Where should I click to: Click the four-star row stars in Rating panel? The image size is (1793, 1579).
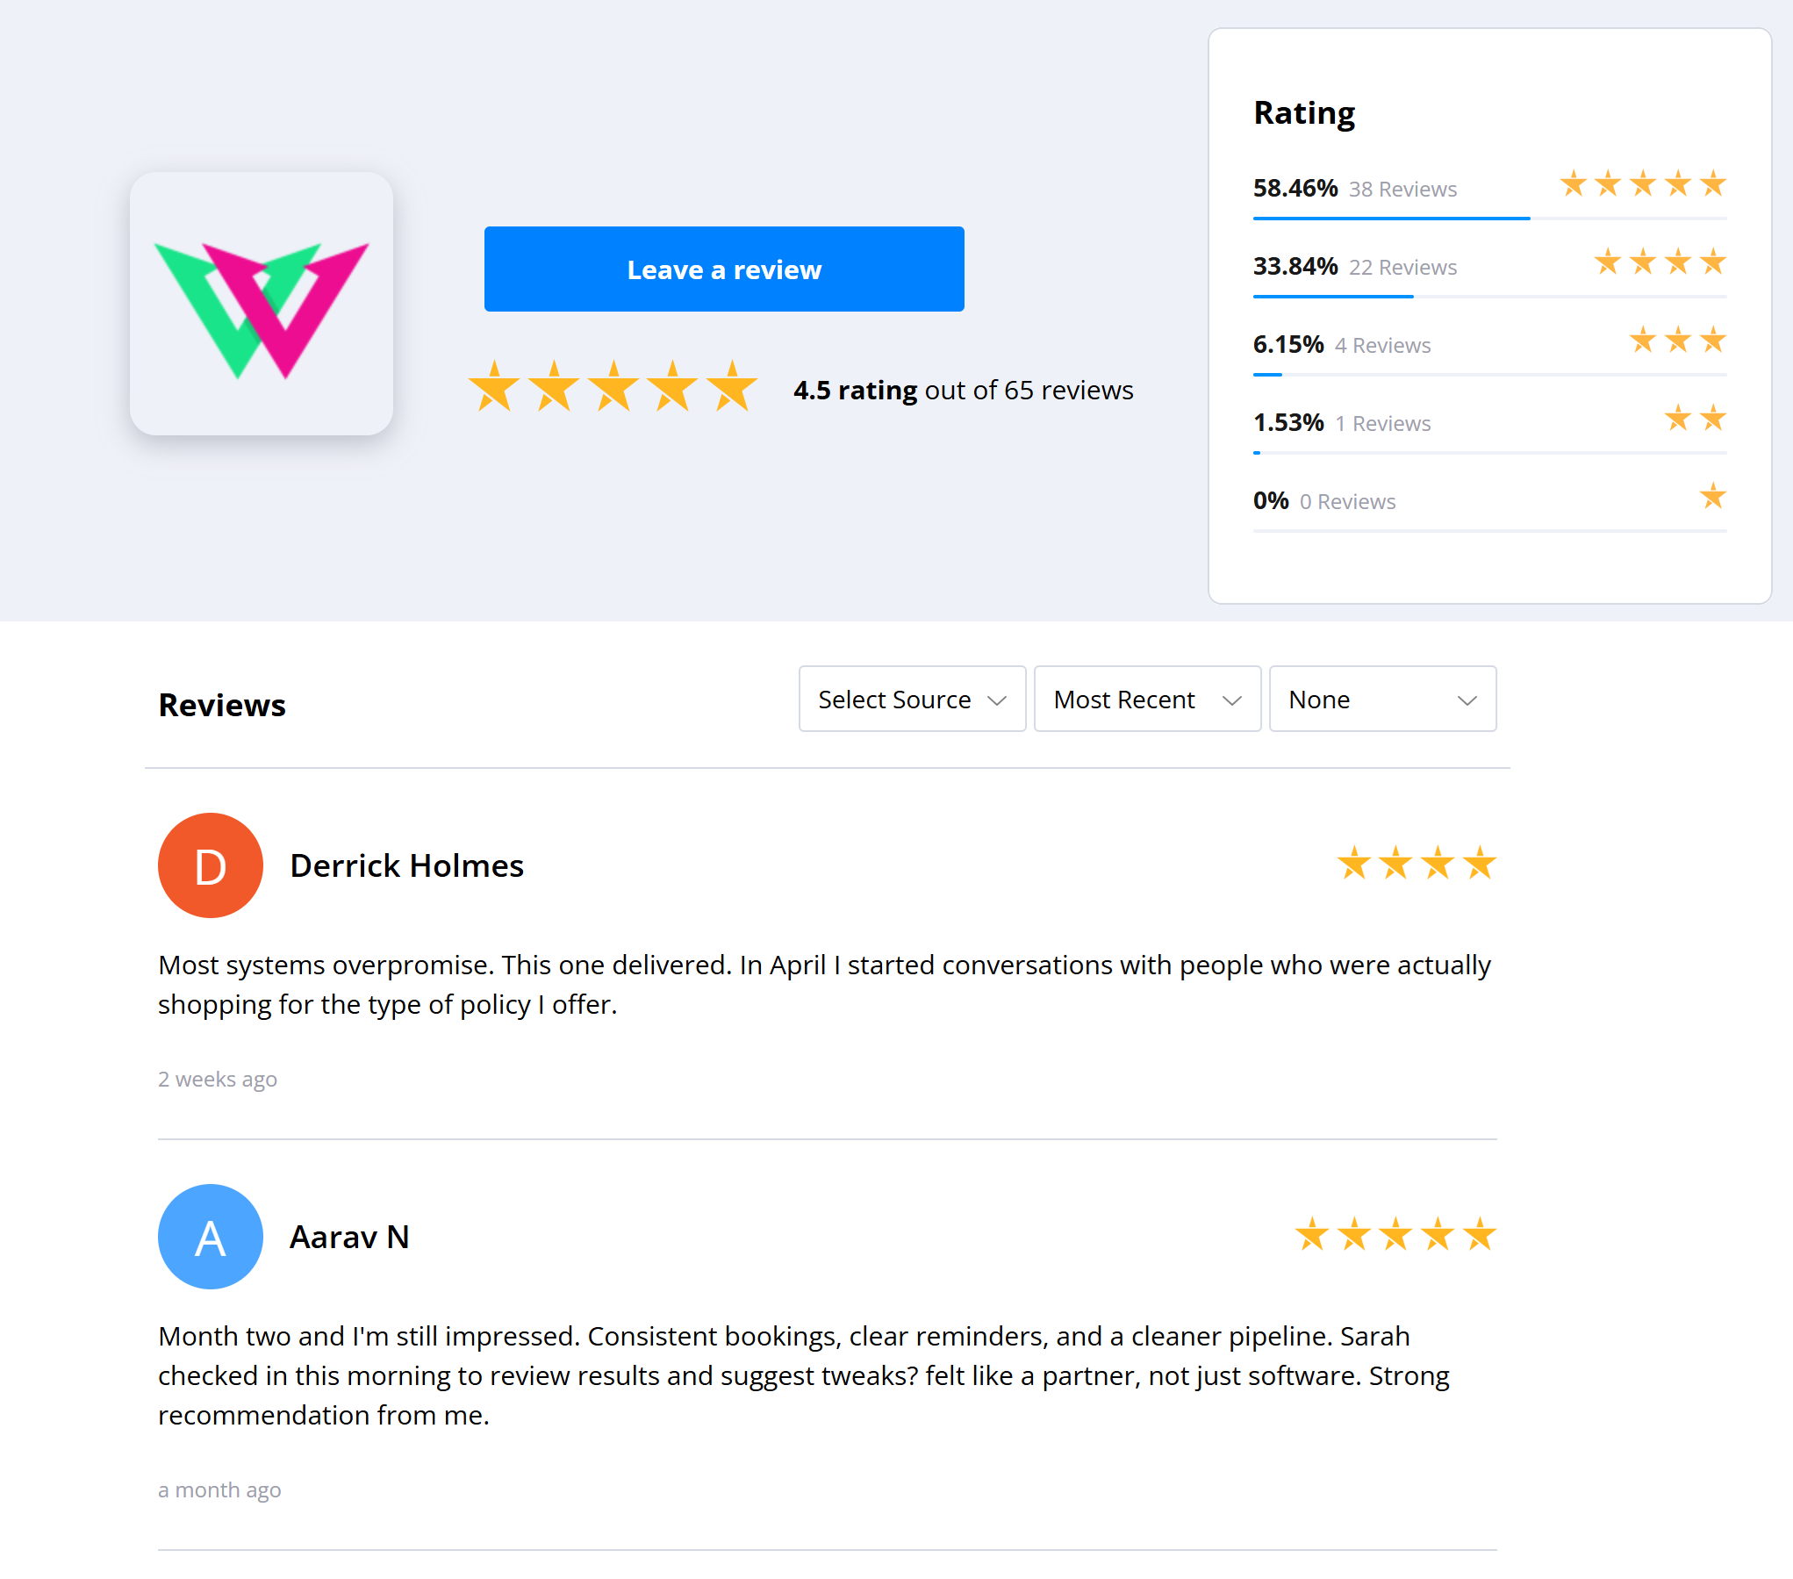point(1660,262)
